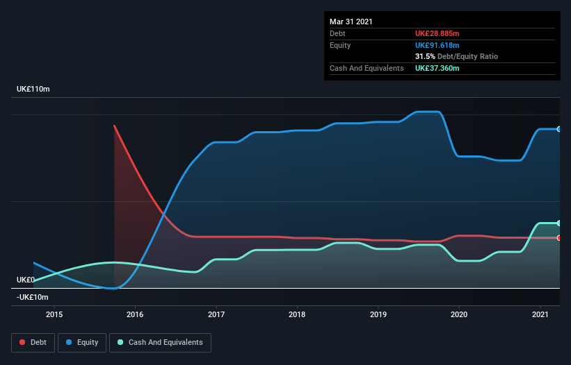571x365 pixels.
Task: Select the 2018 x-axis label
Action: click(x=297, y=314)
